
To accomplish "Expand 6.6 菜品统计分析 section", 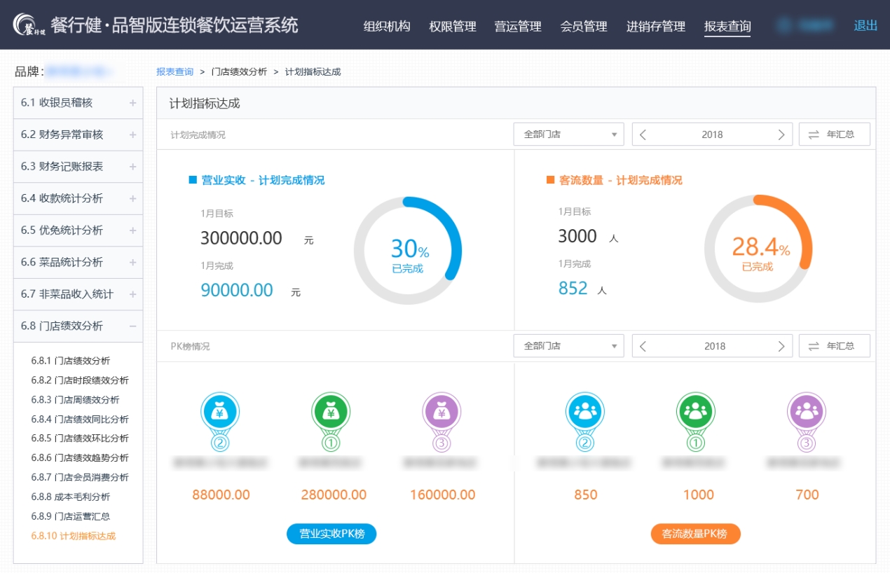I will point(78,262).
